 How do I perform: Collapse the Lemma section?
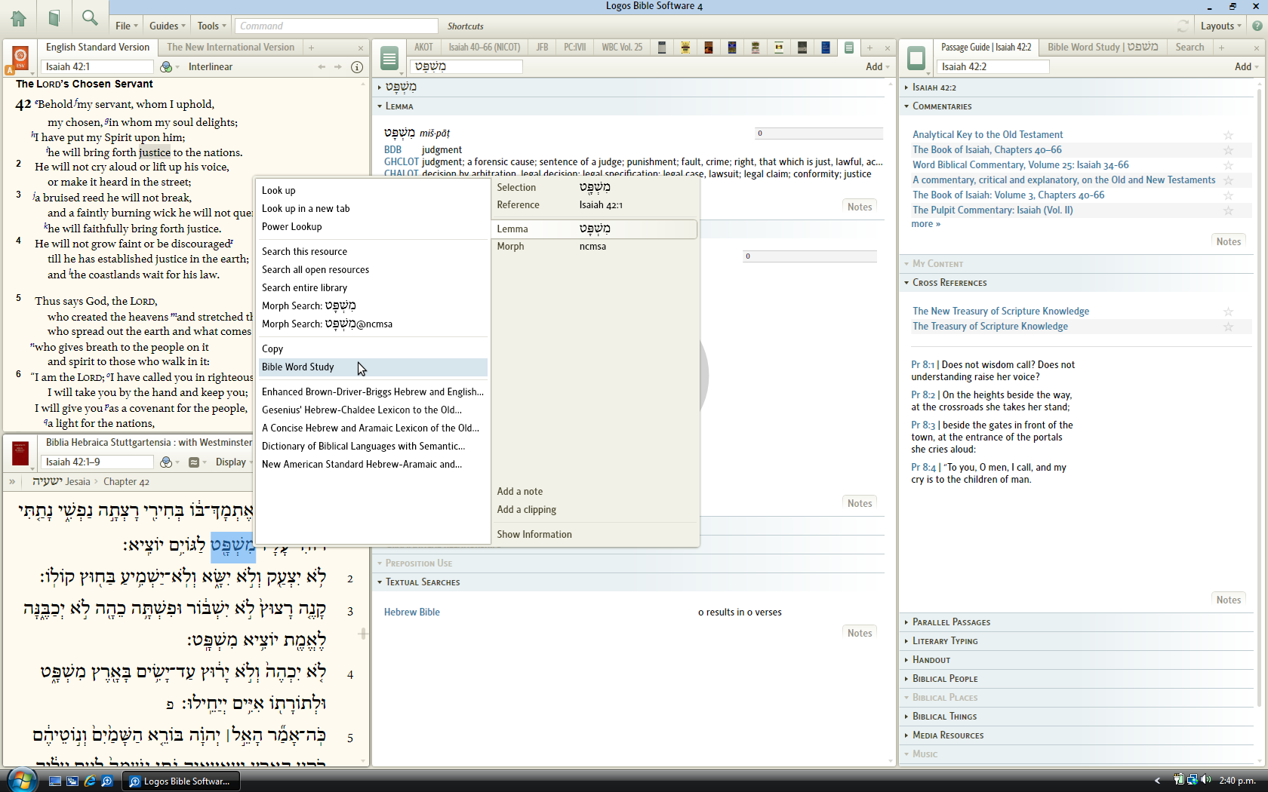[380, 106]
